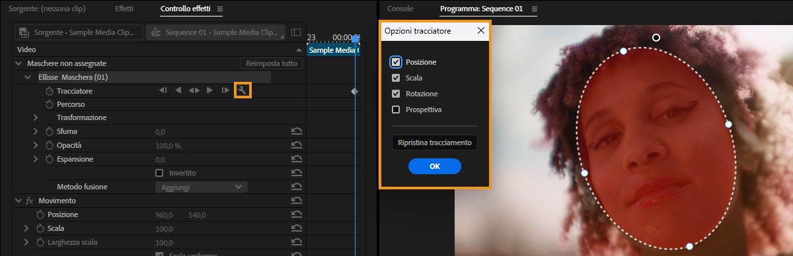Image resolution: width=793 pixels, height=256 pixels.
Task: Expand the Espansione property
Action: pyautogui.click(x=36, y=159)
